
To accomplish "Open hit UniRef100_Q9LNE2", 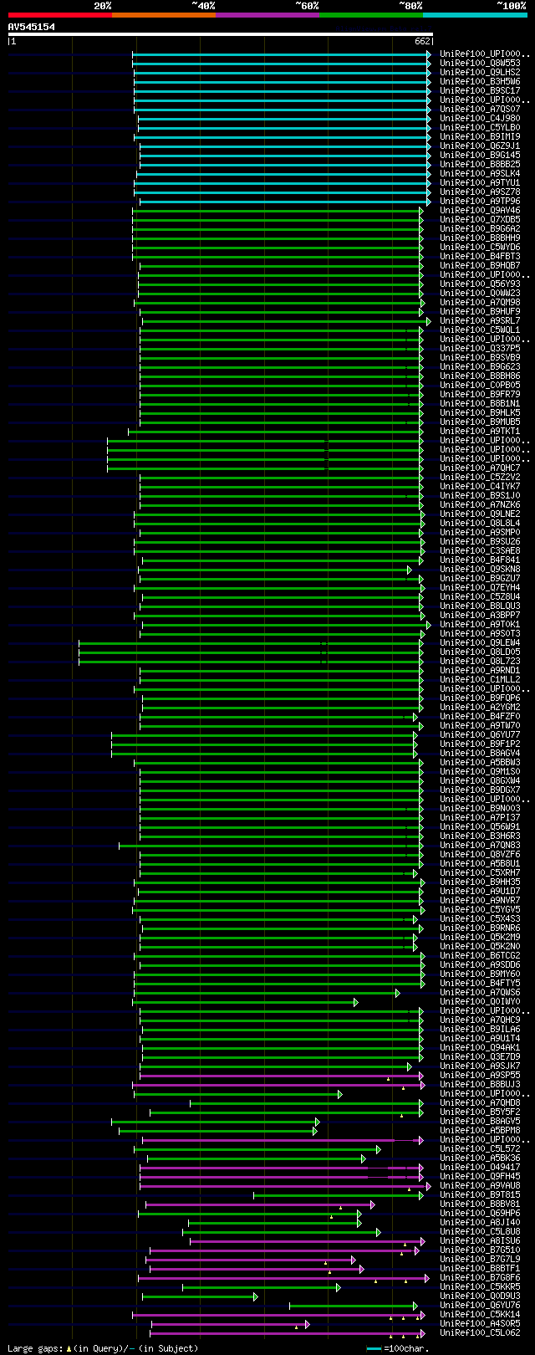I will coord(480,514).
